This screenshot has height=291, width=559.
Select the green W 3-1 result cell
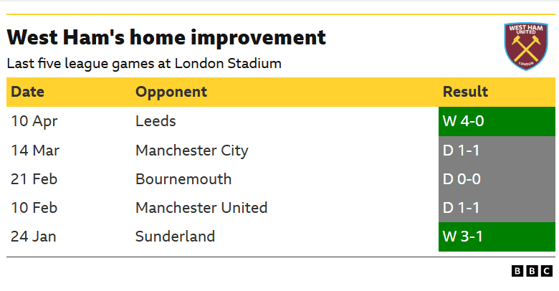tap(497, 237)
